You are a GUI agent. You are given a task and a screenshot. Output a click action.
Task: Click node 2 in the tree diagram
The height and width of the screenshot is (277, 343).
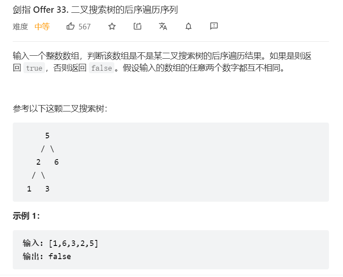(x=38, y=162)
